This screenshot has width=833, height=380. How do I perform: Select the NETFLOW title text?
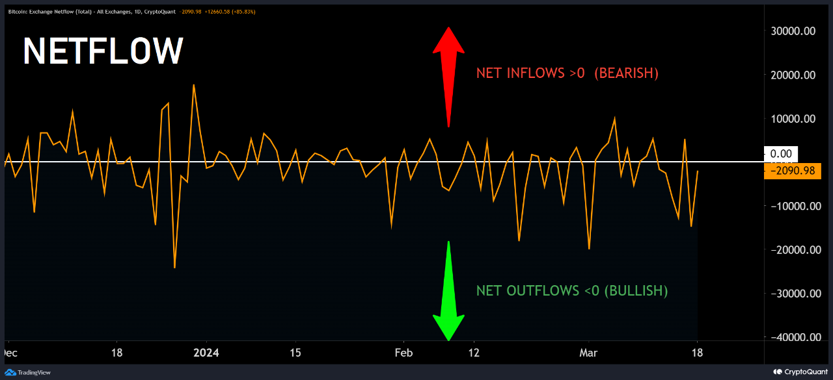tap(103, 51)
